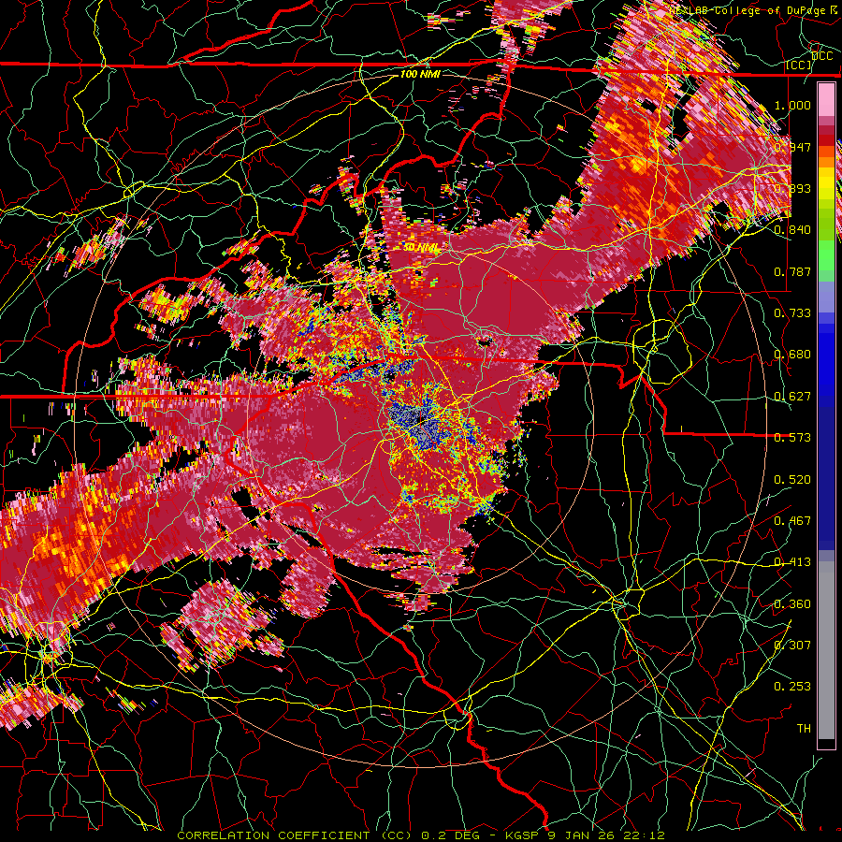Click the 0.520 legend value
The width and height of the screenshot is (842, 842).
792,480
